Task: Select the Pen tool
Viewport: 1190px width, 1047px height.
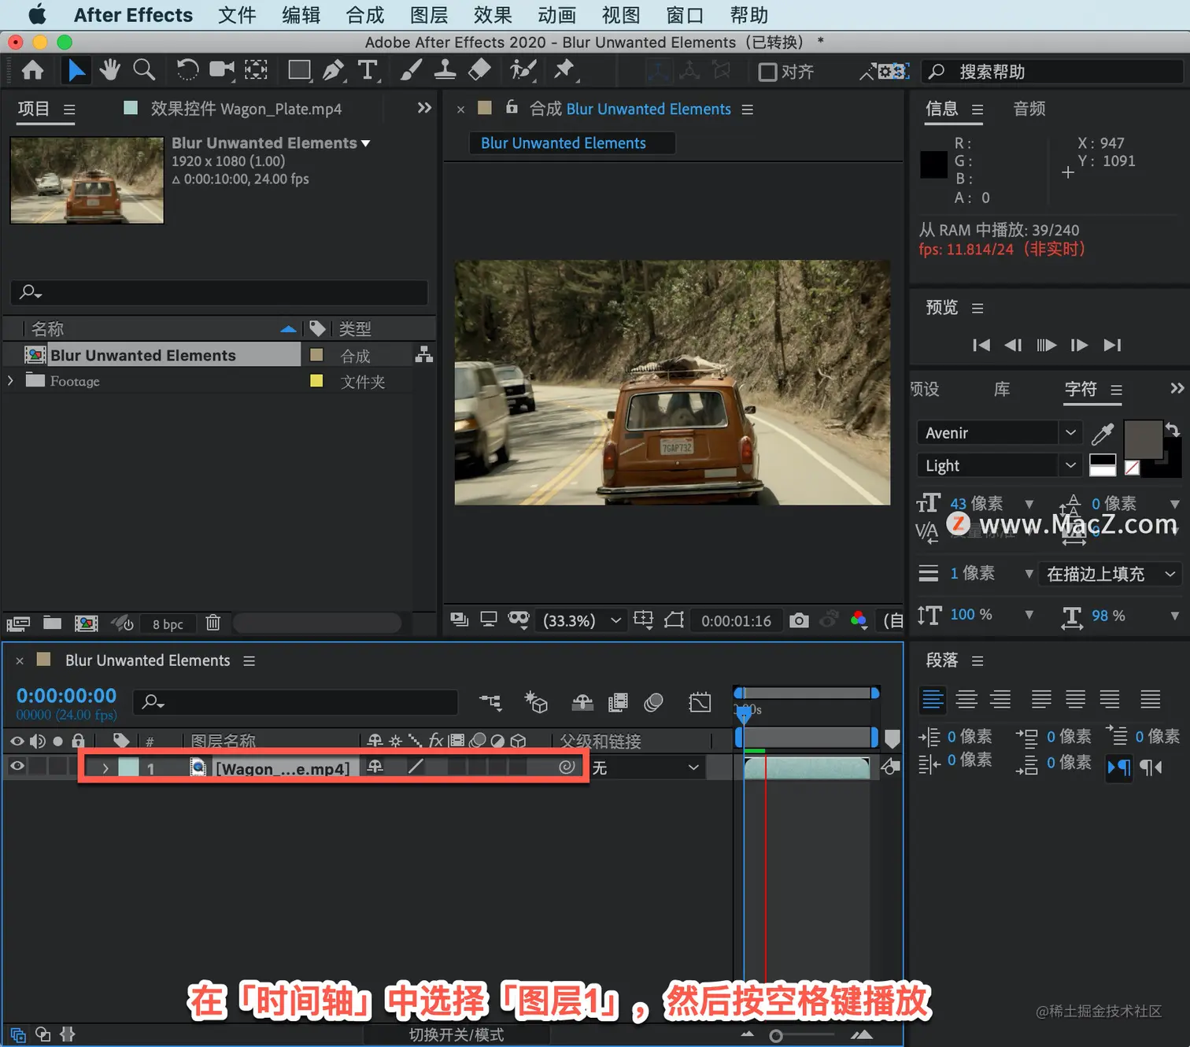Action: (x=334, y=70)
